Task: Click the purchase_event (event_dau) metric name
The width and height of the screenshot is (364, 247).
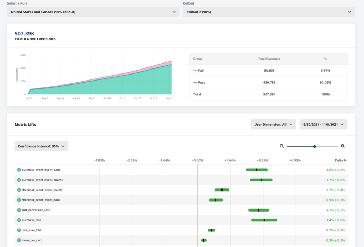Action: click(x=41, y=170)
